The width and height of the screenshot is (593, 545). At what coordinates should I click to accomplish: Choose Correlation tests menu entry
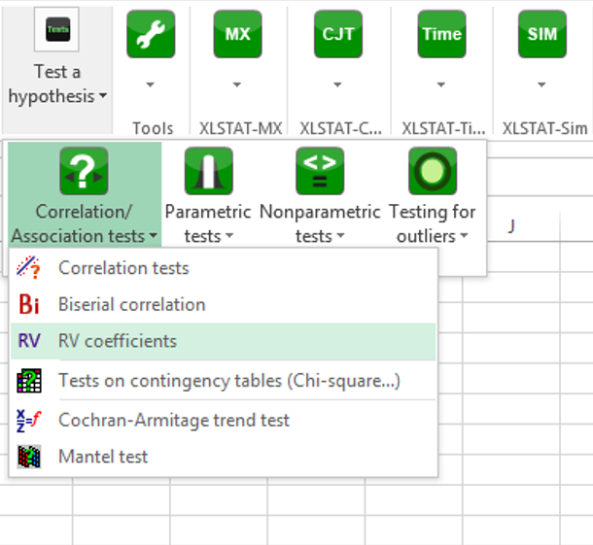(224, 267)
